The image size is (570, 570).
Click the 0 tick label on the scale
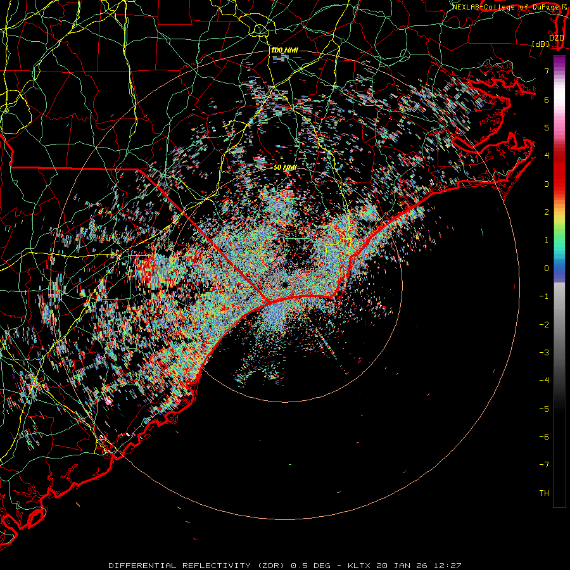[x=547, y=269]
